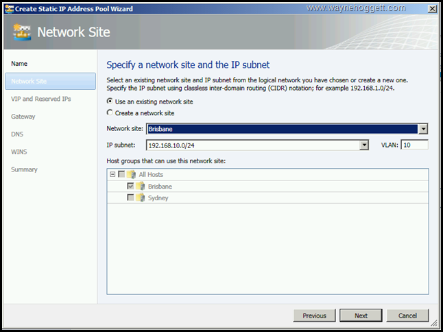Screen dimensions: 443x332
Task: Click the 'VLAN:' label
Action: click(x=390, y=145)
